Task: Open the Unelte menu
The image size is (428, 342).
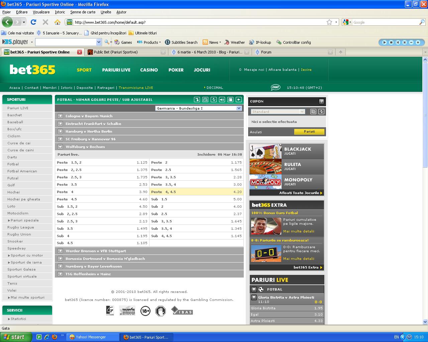Action: [106, 12]
